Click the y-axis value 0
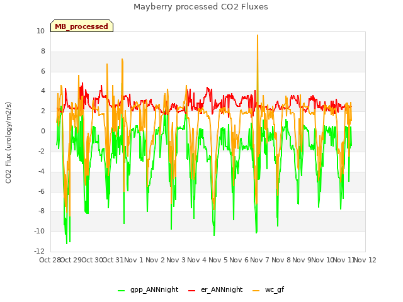This screenshot has width=403, height=302. 43,131
